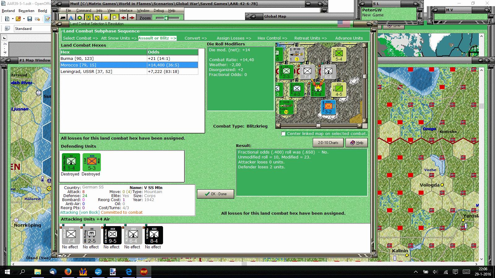The height and width of the screenshot is (278, 495).
Task: Click the green hexagon toolbar icon
Action: [x=80, y=18]
